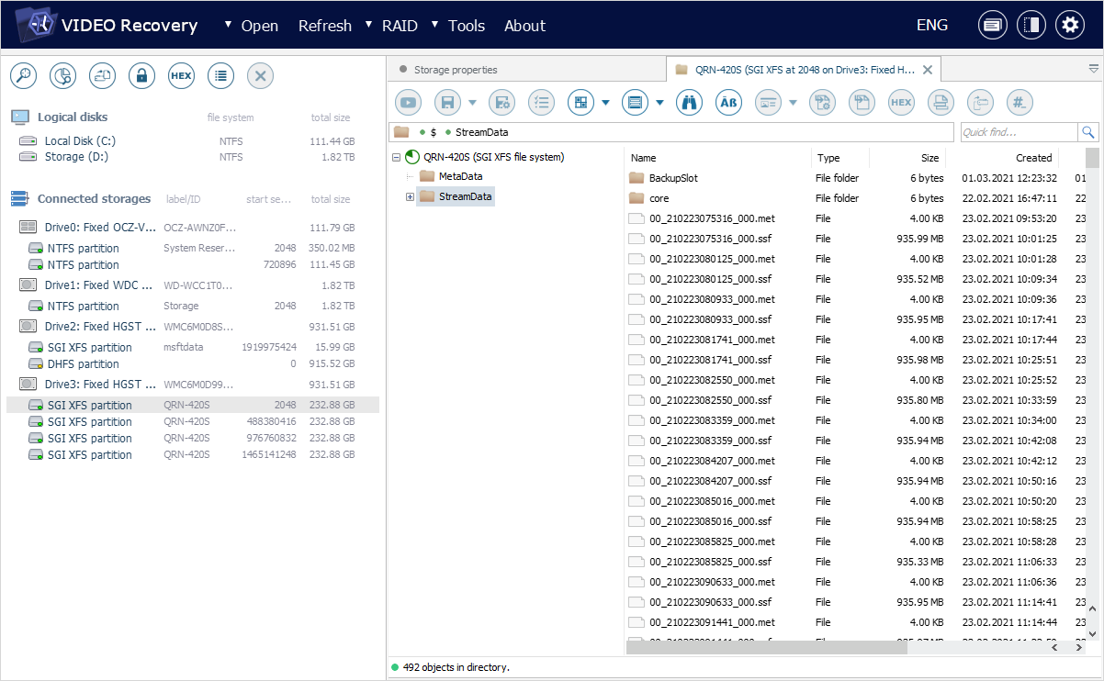Click the pie chart partition search icon
The width and height of the screenshot is (1104, 681).
coord(62,76)
